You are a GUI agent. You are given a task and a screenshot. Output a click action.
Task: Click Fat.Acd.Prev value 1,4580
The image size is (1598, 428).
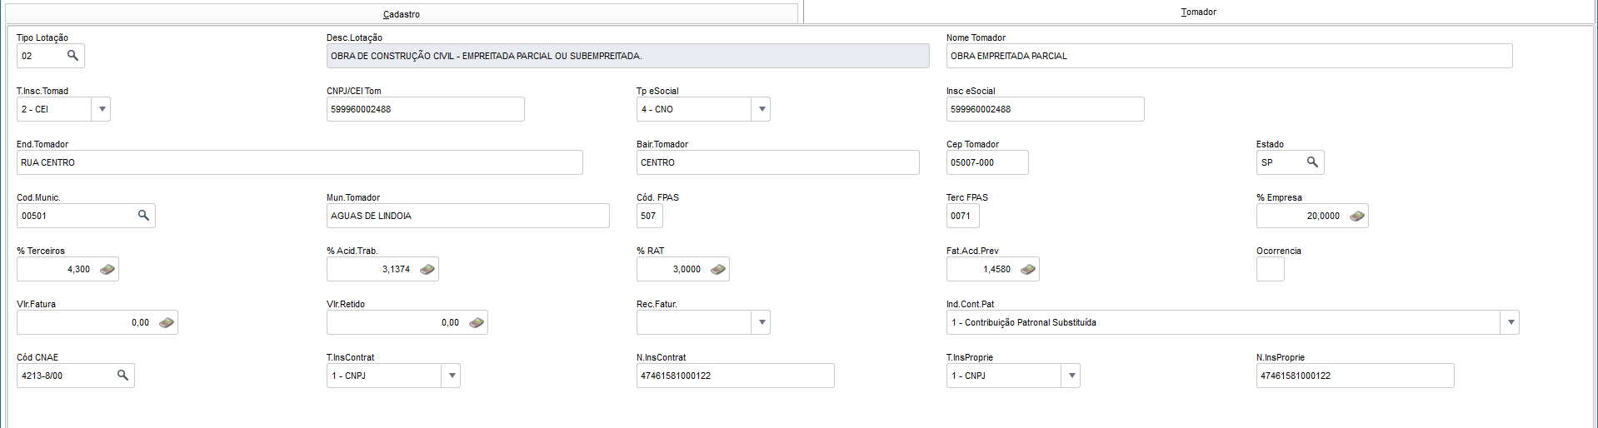(996, 269)
